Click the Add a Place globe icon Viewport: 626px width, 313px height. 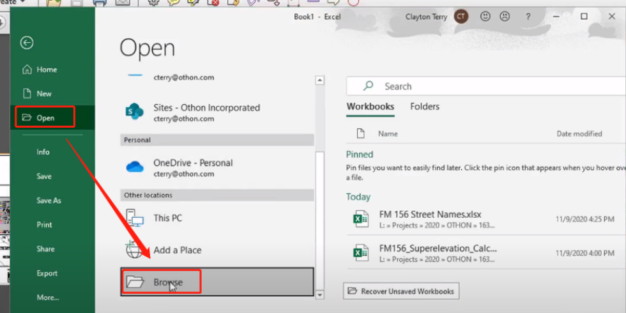(x=135, y=250)
